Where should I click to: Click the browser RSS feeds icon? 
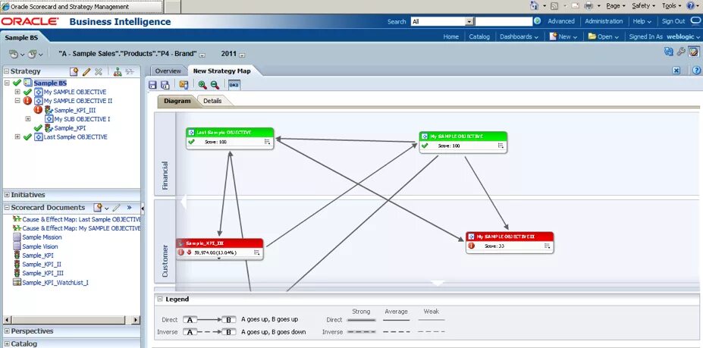(x=554, y=6)
